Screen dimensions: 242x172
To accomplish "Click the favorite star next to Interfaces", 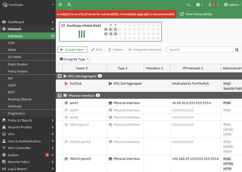I will click(x=53, y=36).
